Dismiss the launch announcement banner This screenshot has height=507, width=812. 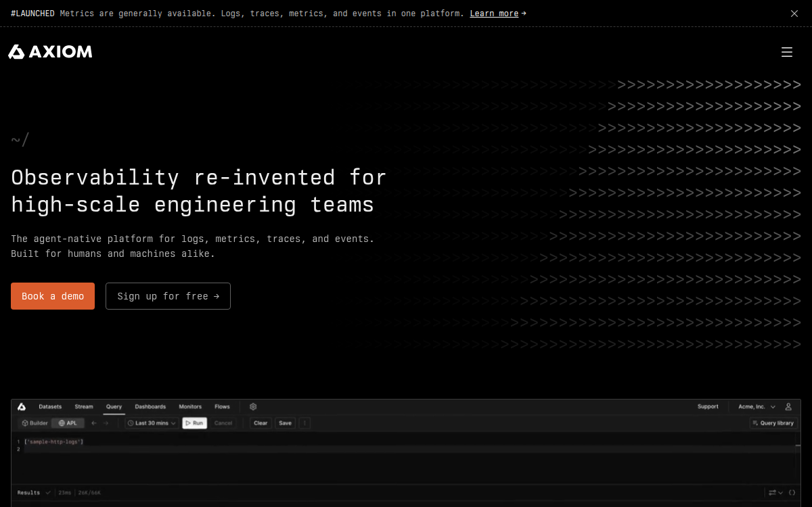[x=794, y=14]
